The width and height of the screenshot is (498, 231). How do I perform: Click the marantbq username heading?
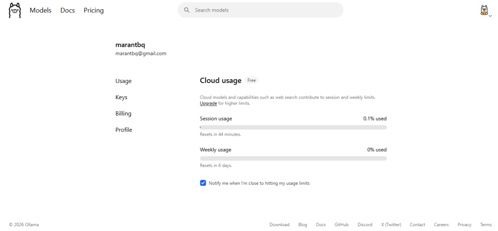(130, 45)
